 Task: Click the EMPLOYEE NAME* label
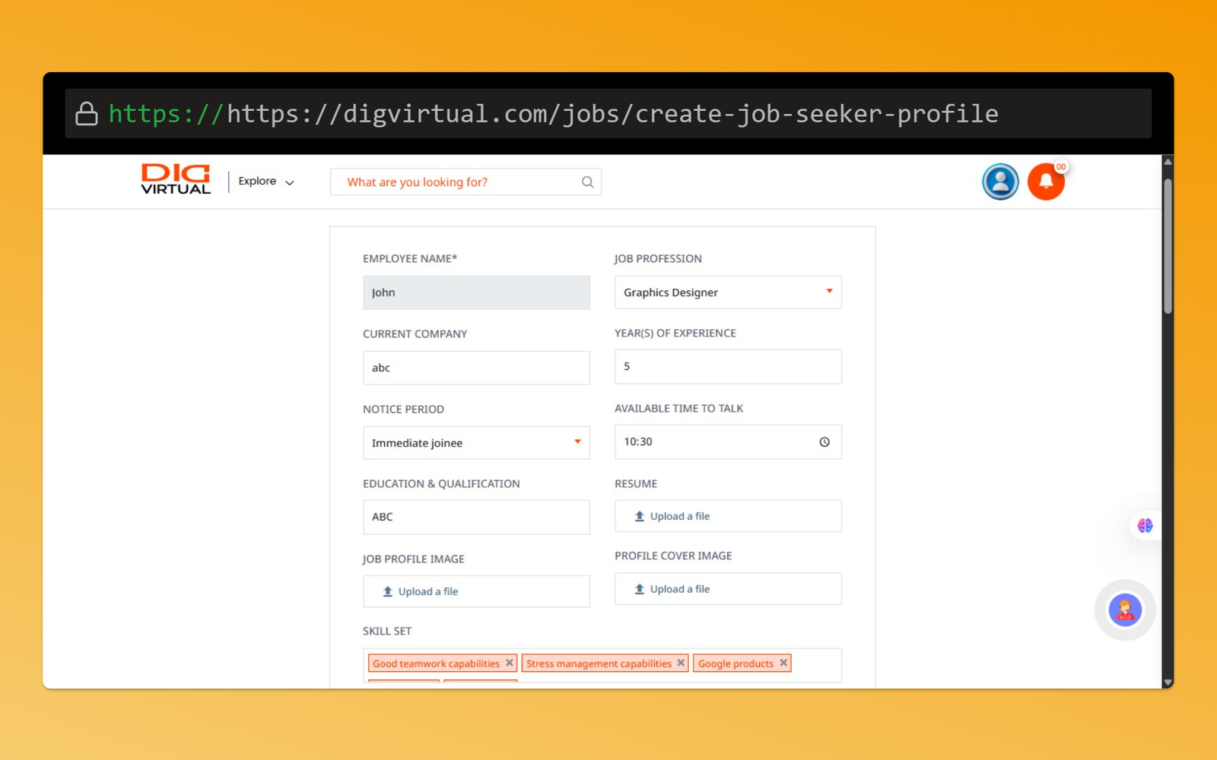point(410,258)
